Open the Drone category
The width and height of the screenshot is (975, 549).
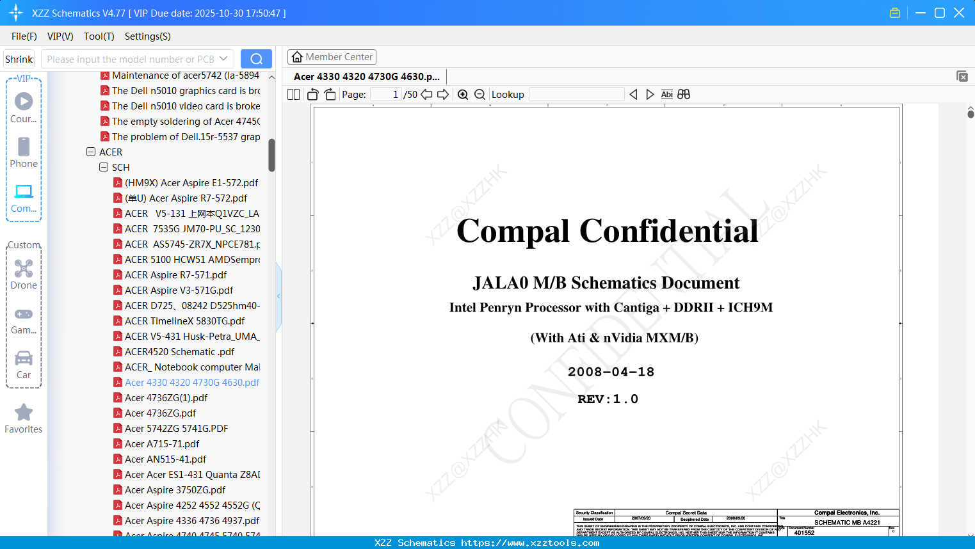[x=24, y=274]
